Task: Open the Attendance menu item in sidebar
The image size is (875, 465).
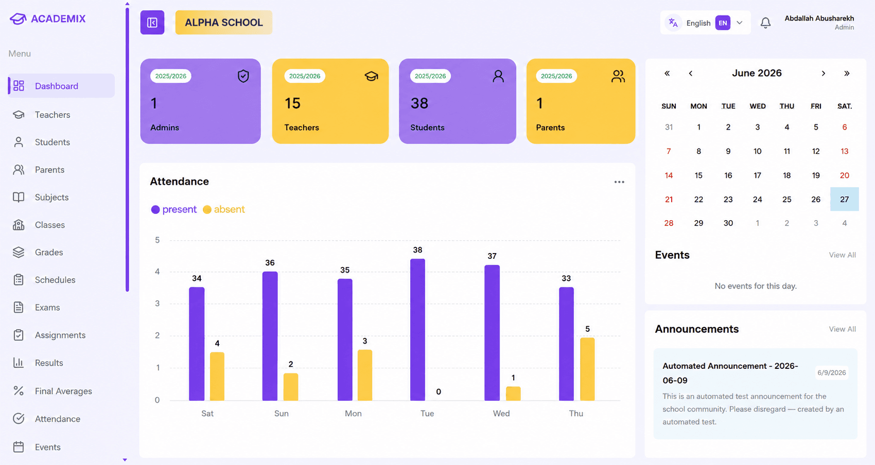Action: coord(61,419)
